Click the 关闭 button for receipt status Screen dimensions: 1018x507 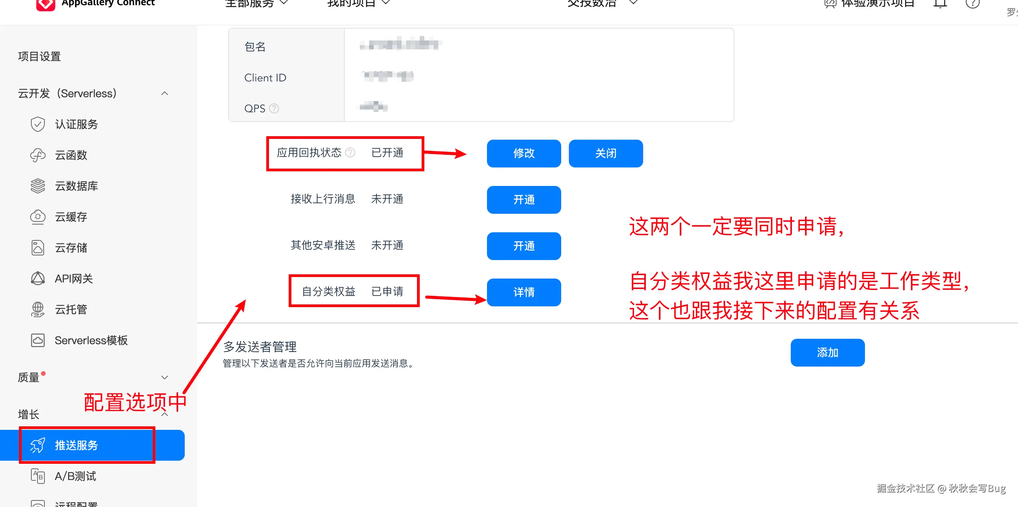tap(605, 153)
